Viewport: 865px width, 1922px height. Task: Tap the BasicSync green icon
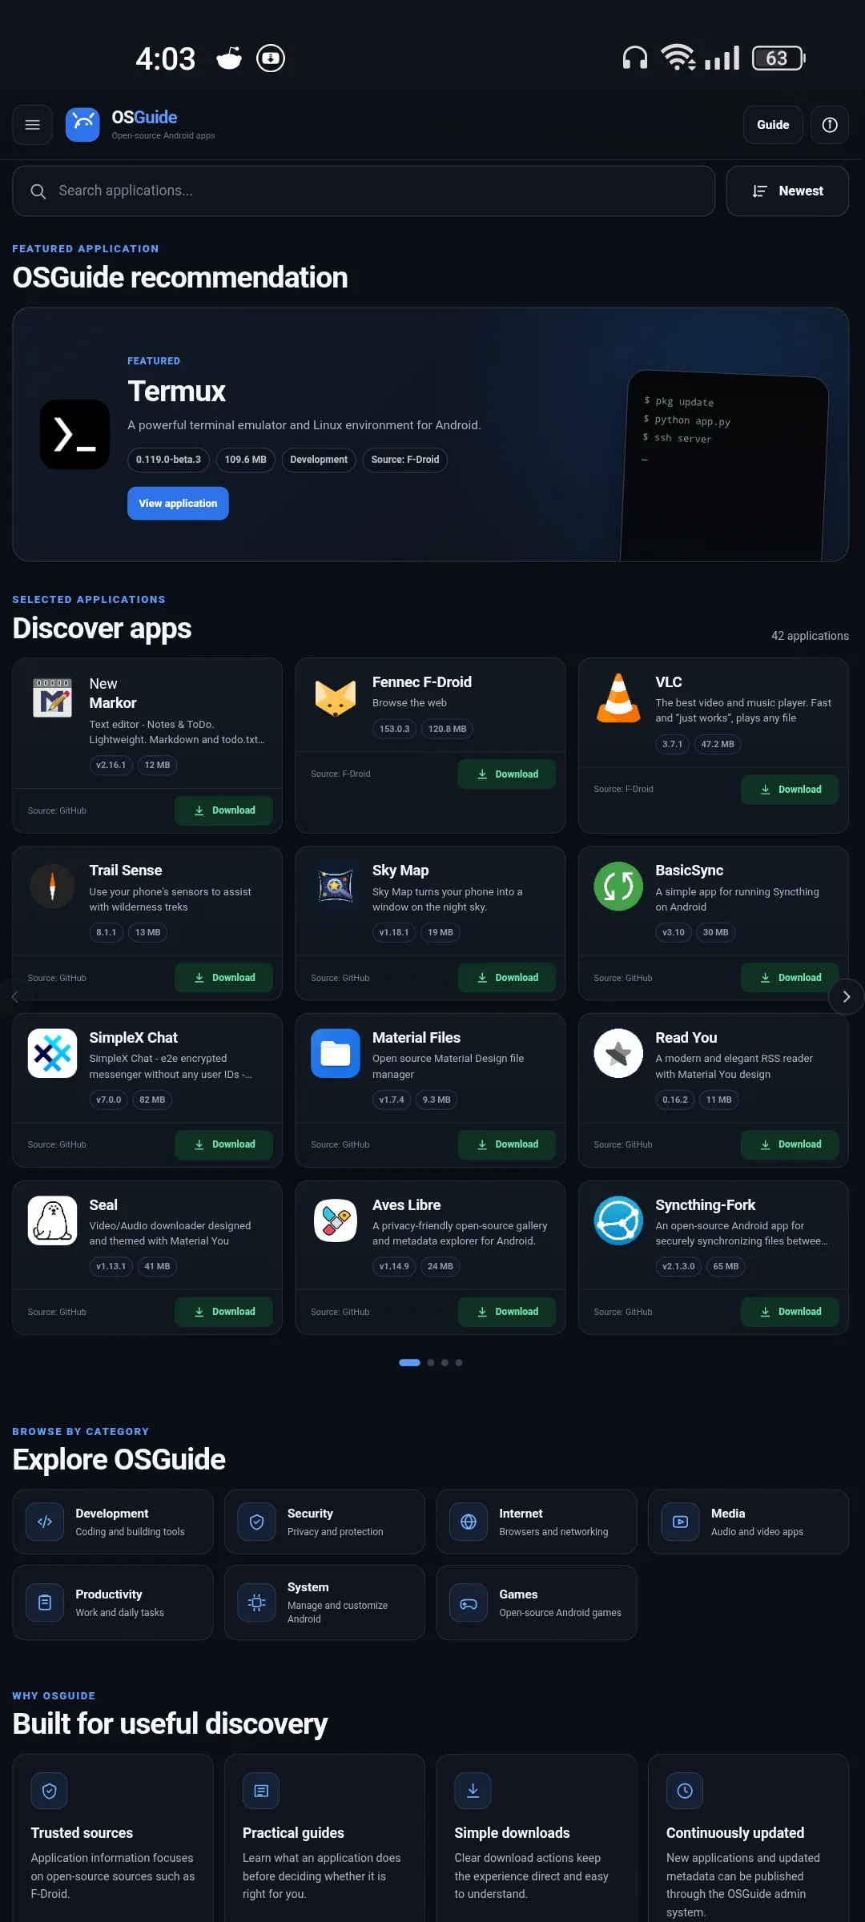click(618, 886)
